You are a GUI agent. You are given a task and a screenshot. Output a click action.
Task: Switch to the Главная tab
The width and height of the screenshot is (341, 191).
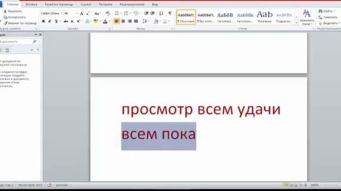pos(12,4)
